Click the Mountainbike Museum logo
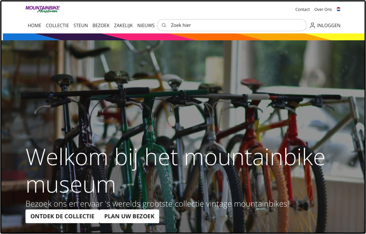Screen dimensions: 366x234 42,9
